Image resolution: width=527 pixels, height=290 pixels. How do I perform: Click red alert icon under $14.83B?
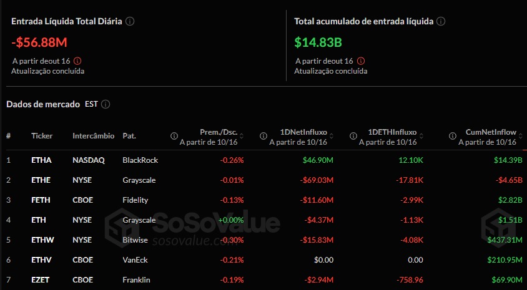point(361,61)
